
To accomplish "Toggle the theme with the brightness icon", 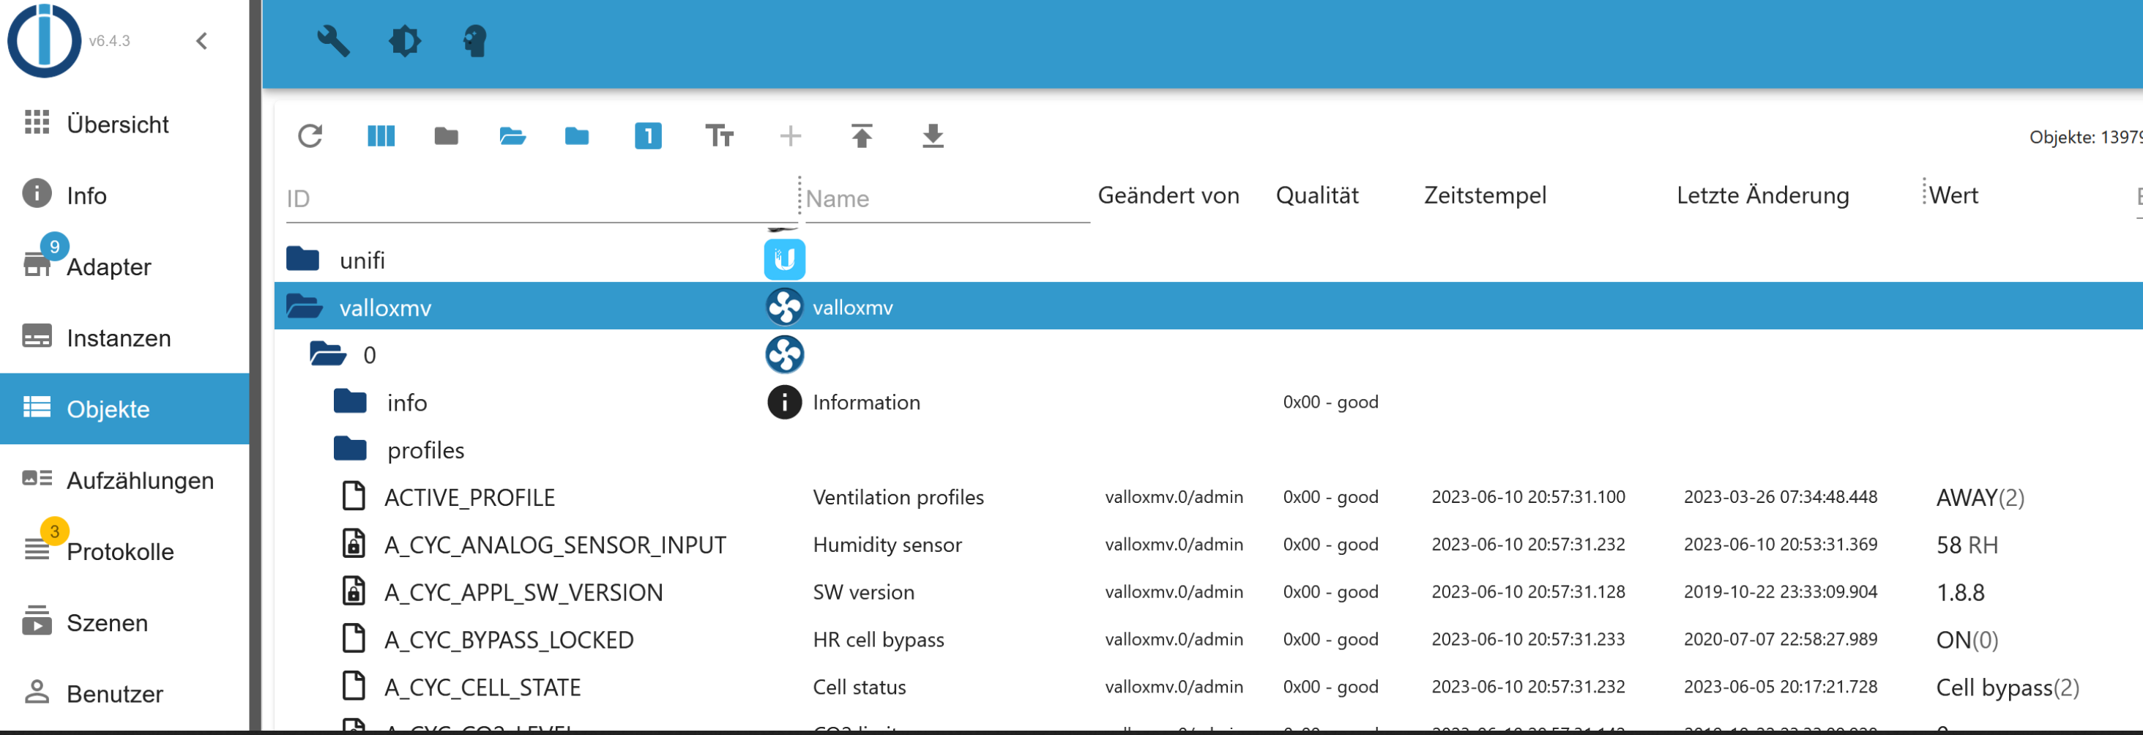I will (x=404, y=41).
